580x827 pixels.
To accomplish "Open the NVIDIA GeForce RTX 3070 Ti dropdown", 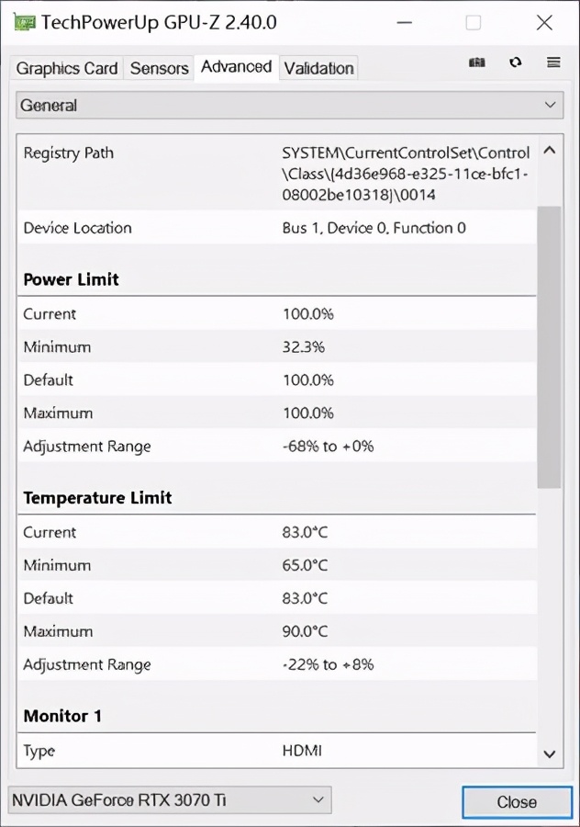I will (x=169, y=800).
